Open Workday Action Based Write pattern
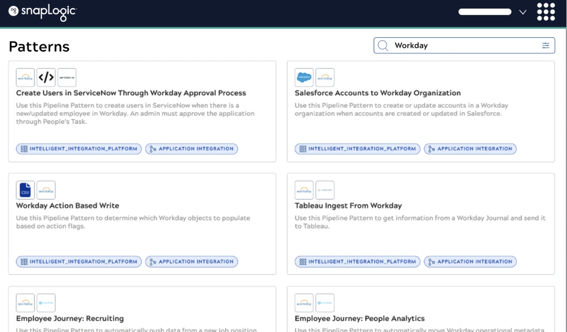567x332 pixels. [x=68, y=206]
